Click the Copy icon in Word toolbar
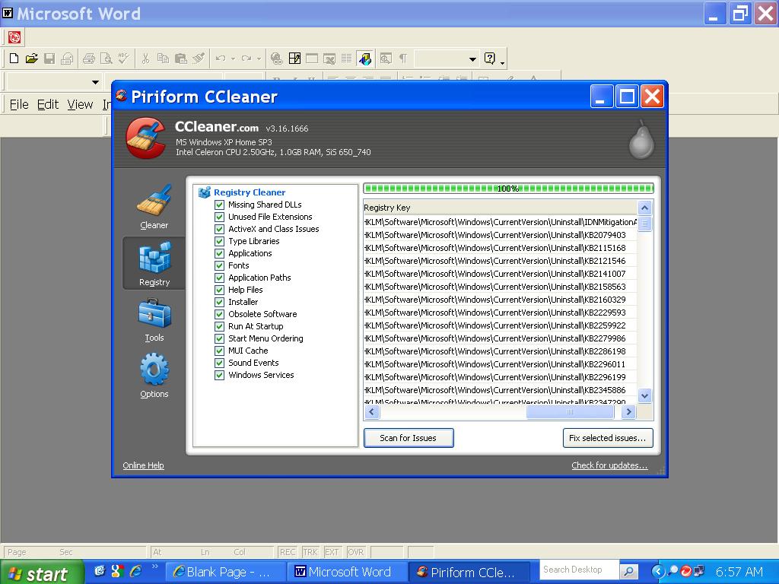 (163, 59)
